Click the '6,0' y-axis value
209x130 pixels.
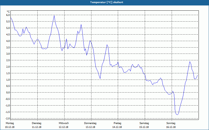(8, 15)
